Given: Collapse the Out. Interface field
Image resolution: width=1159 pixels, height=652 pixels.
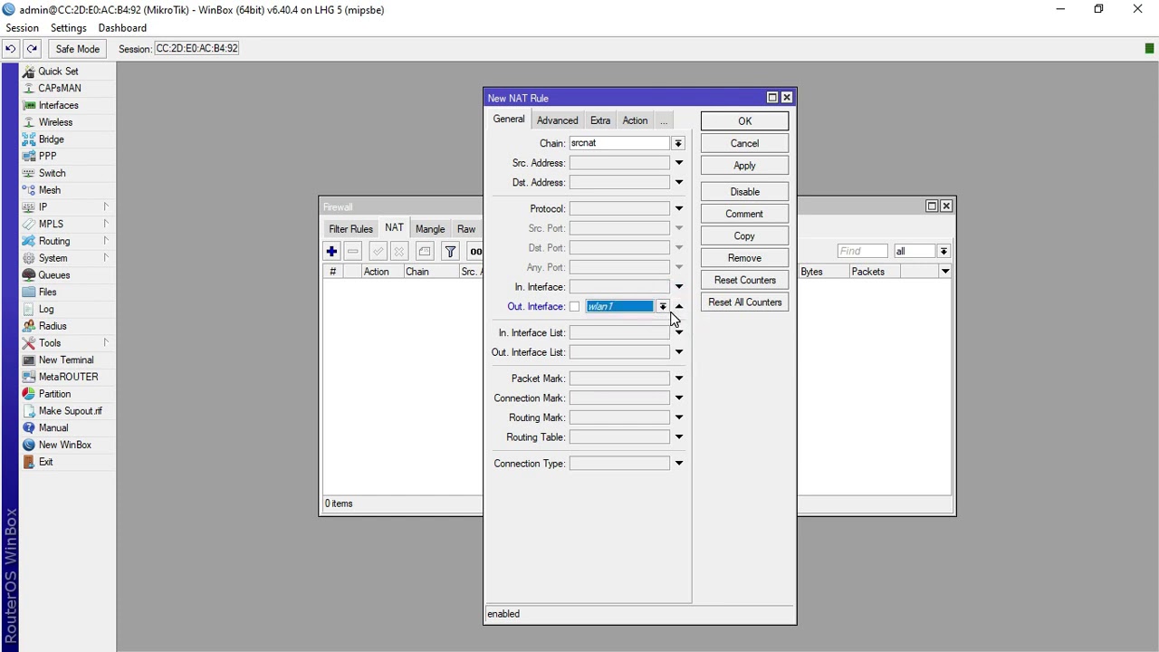Looking at the screenshot, I should click(x=679, y=307).
